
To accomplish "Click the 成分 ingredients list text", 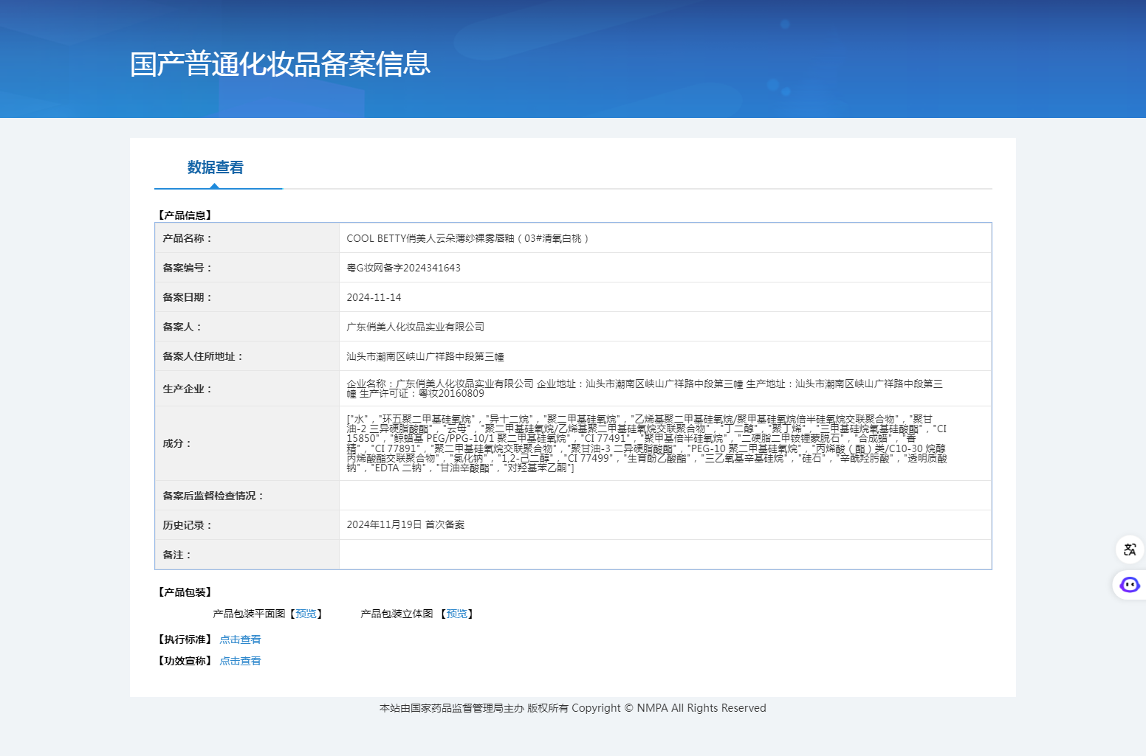I will (646, 443).
